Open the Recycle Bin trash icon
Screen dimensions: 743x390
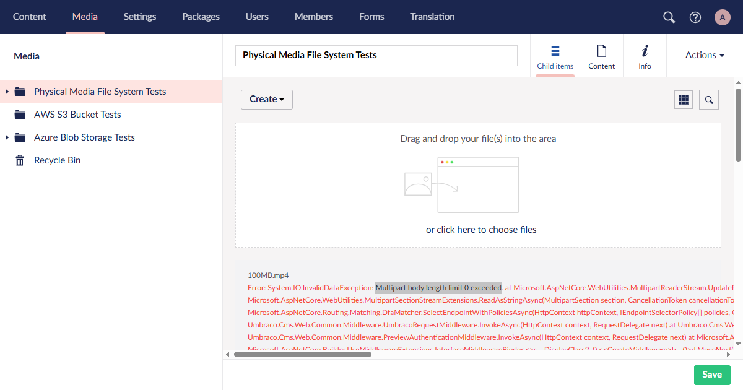[x=19, y=160]
